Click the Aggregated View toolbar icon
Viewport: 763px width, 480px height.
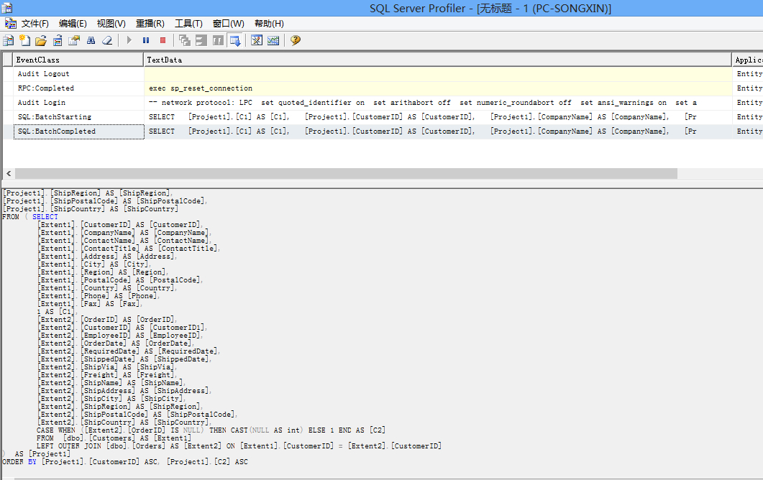coord(201,40)
